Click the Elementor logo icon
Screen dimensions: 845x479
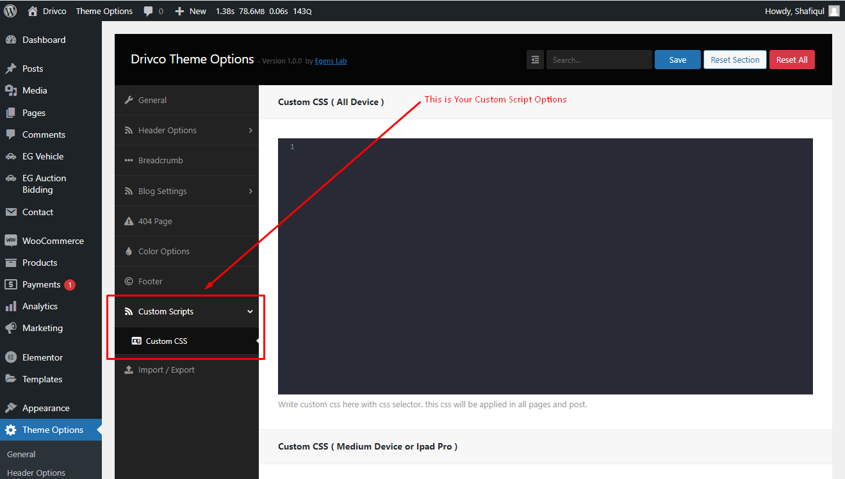point(10,357)
